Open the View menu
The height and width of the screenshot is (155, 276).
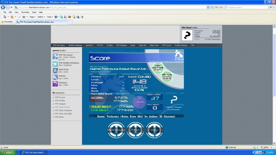point(17,12)
